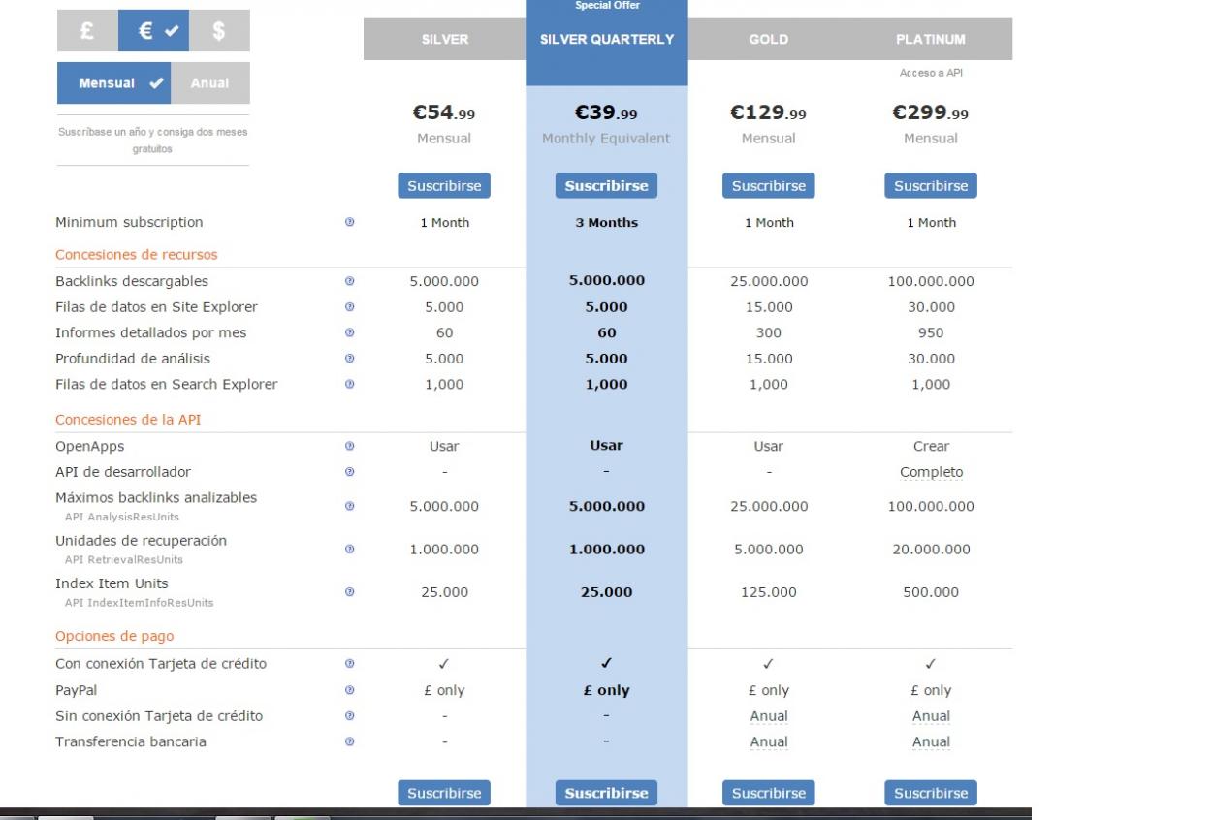
Task: Select the pound sterling currency option
Action: pyautogui.click(x=87, y=31)
